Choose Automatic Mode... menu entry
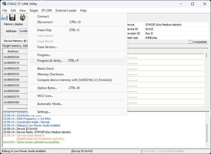211x154 pixels. pyautogui.click(x=78, y=104)
